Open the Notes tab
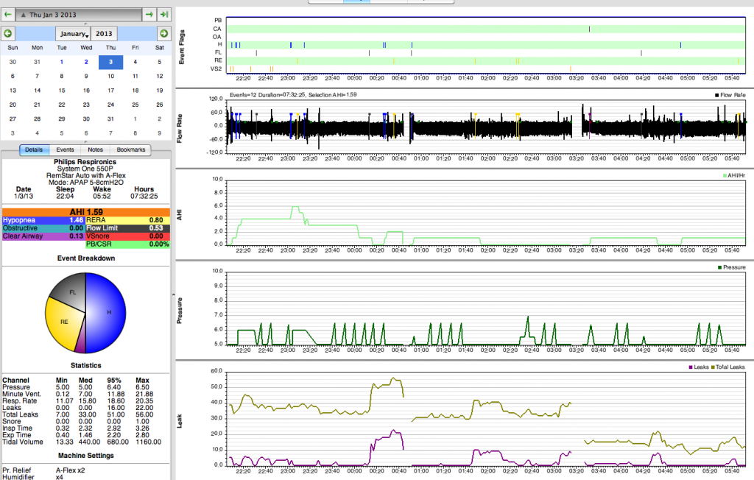This screenshot has height=480, width=754. tap(95, 149)
